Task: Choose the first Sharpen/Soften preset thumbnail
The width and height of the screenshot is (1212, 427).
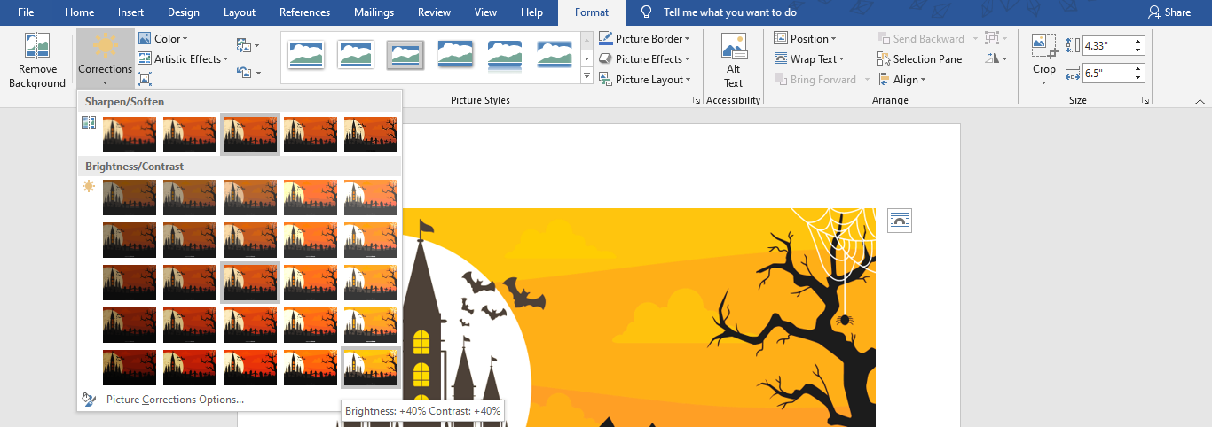Action: pyautogui.click(x=130, y=135)
